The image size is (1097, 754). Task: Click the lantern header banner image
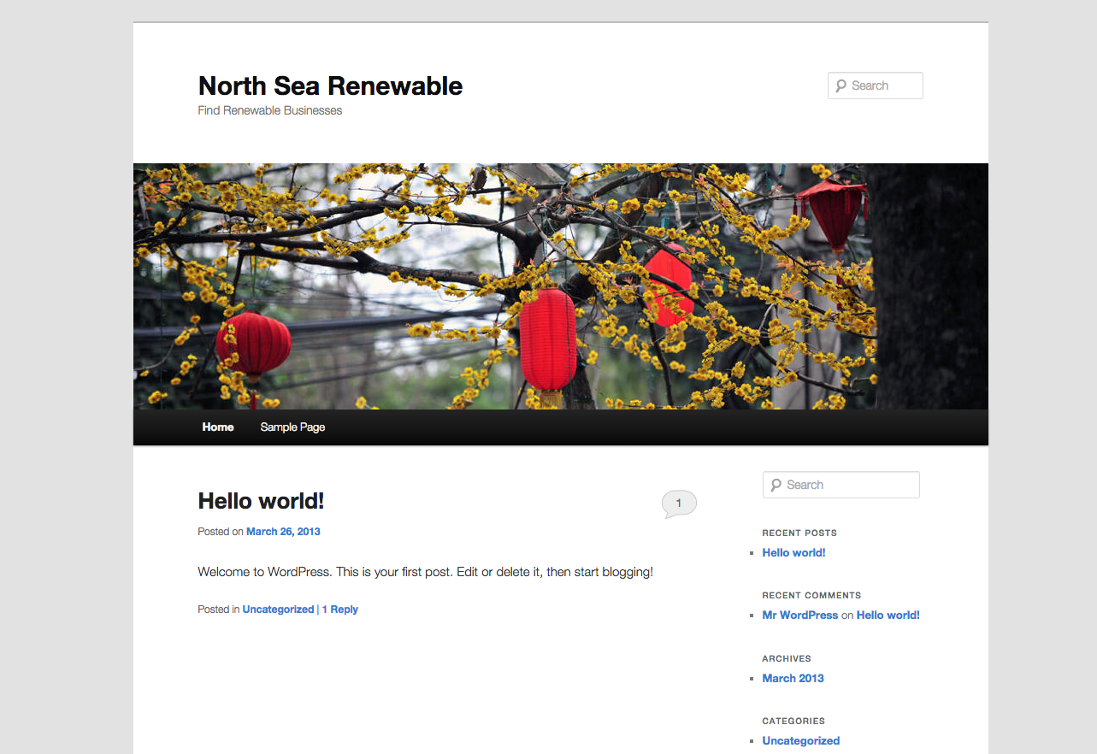[561, 286]
